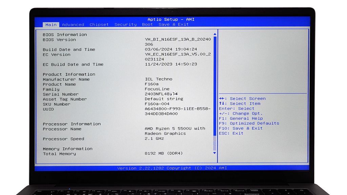The width and height of the screenshot is (347, 195).
Task: Select the BIOS Version label
Action: pyautogui.click(x=59, y=40)
